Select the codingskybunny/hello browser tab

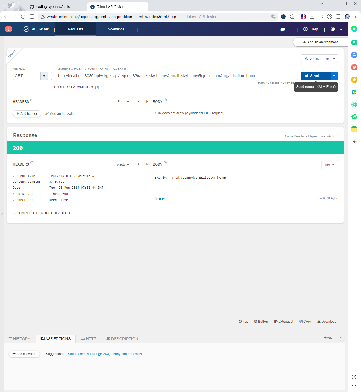pos(53,7)
